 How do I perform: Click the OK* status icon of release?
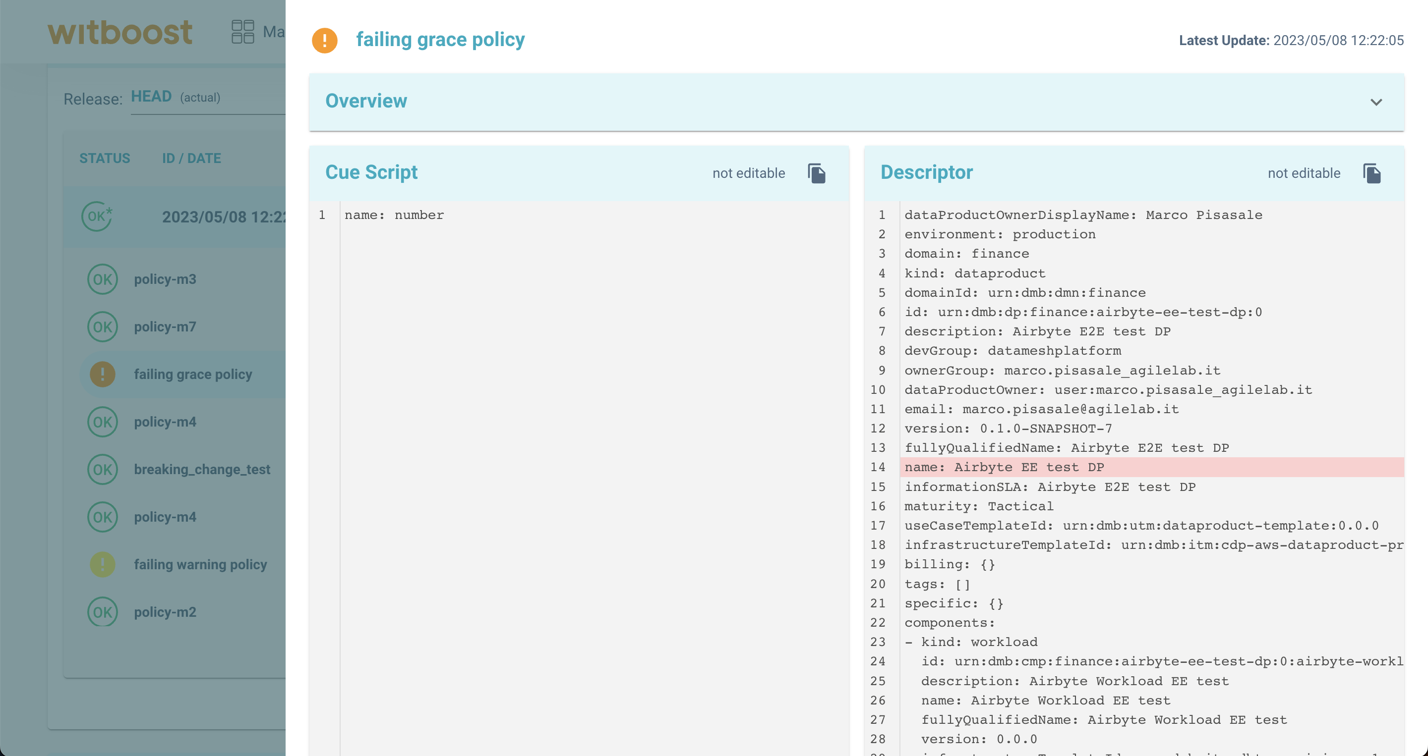[x=97, y=216]
